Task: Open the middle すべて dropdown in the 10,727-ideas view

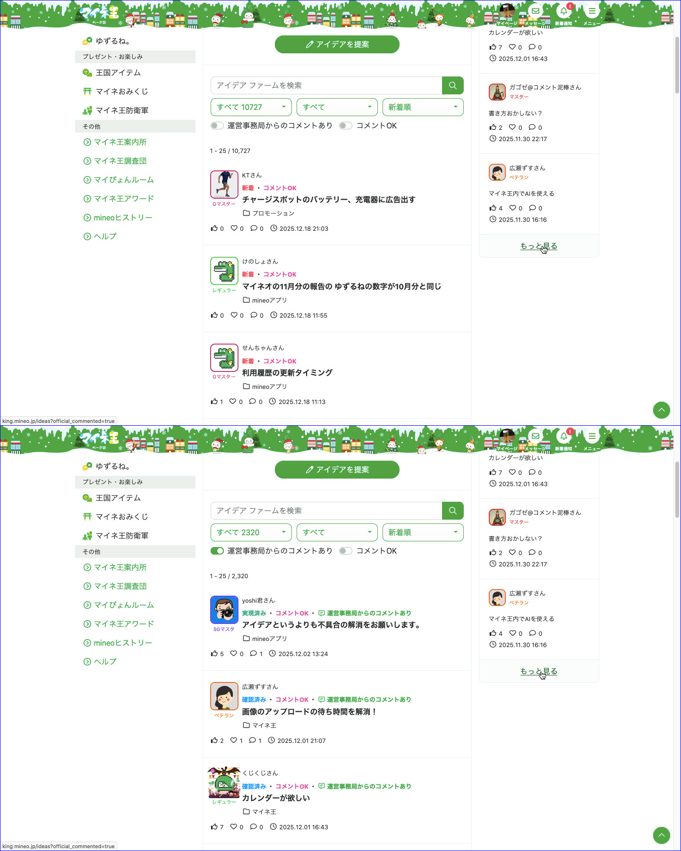Action: pyautogui.click(x=337, y=107)
